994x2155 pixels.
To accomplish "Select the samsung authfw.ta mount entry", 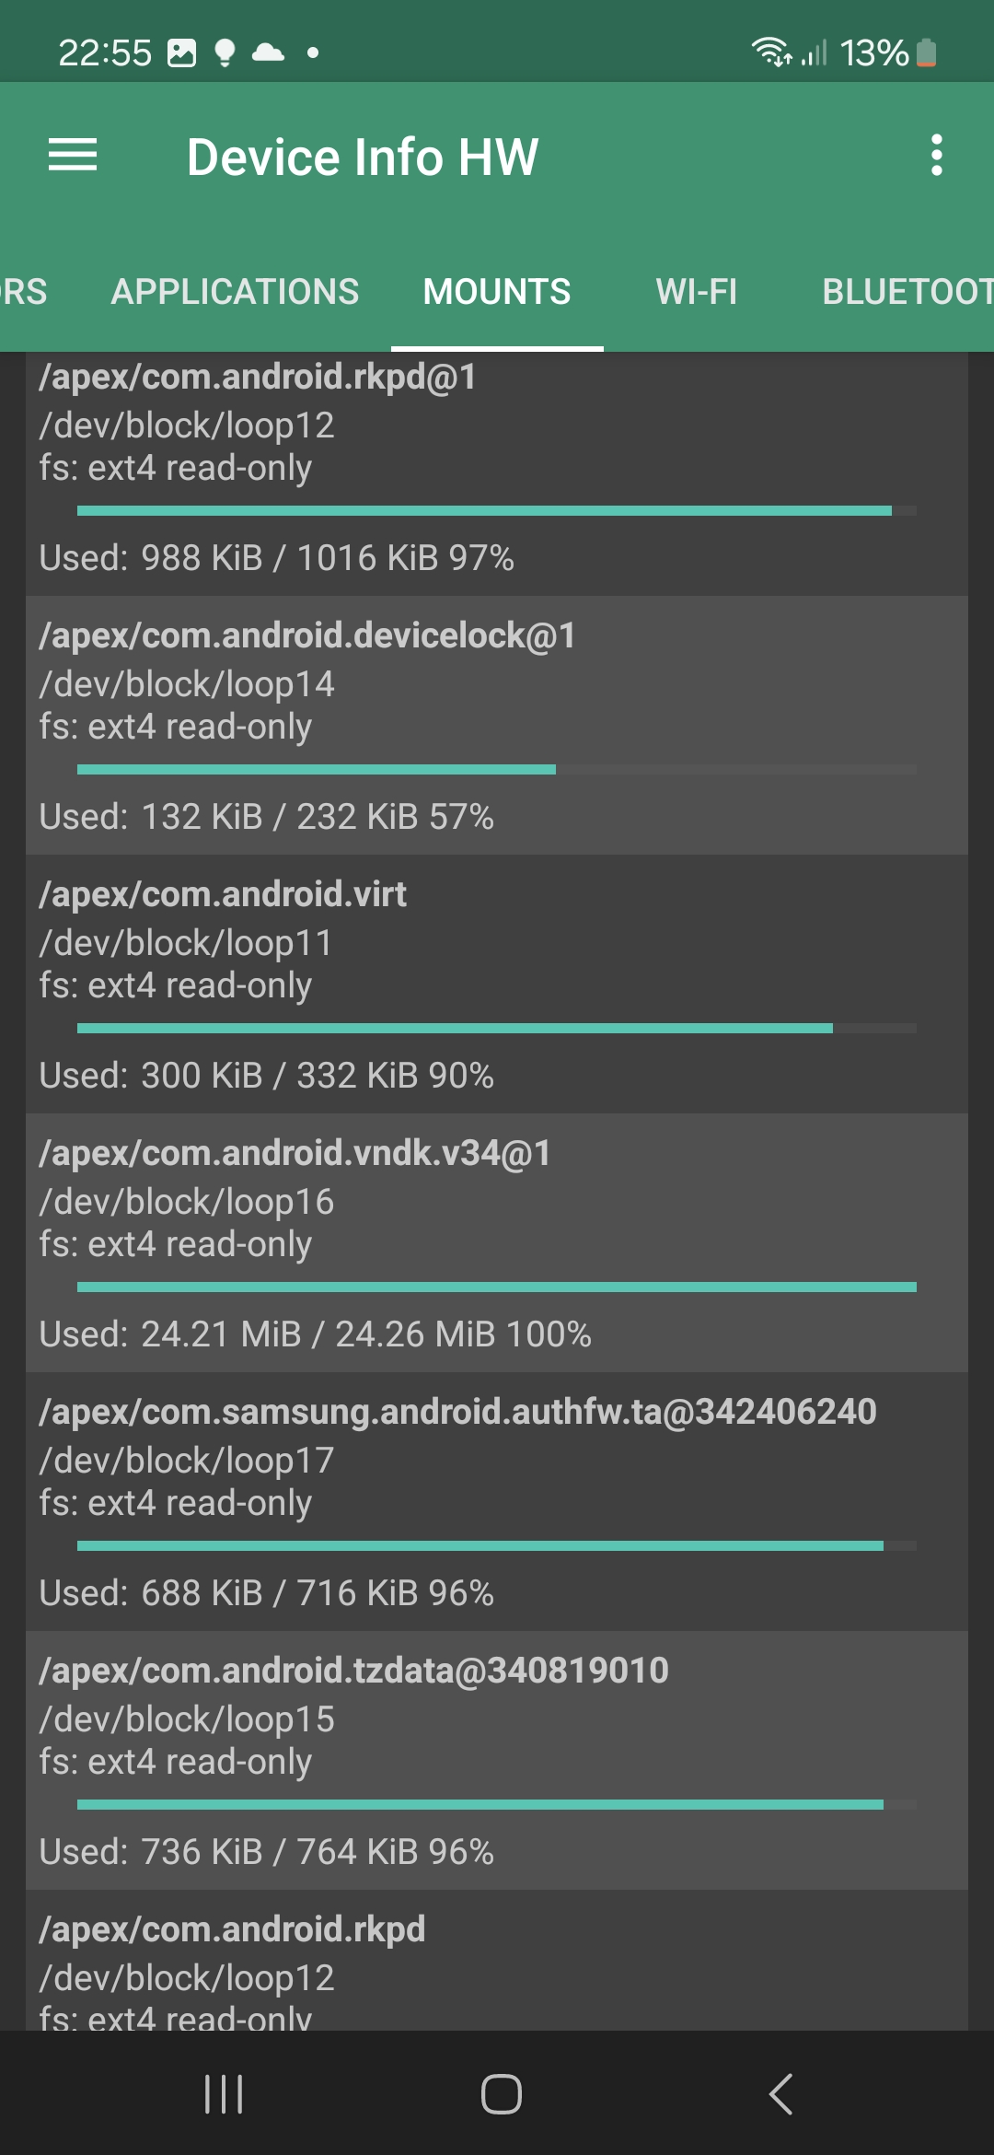I will 497,1501.
